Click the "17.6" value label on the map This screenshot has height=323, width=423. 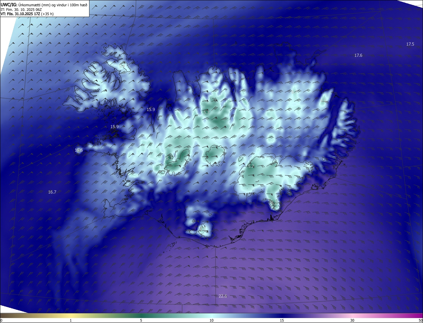coord(358,55)
